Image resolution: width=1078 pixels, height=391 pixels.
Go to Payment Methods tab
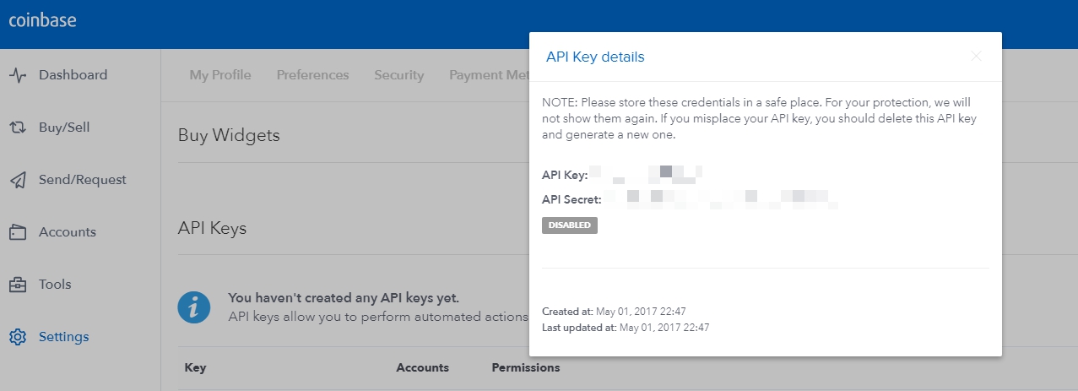pyautogui.click(x=489, y=75)
